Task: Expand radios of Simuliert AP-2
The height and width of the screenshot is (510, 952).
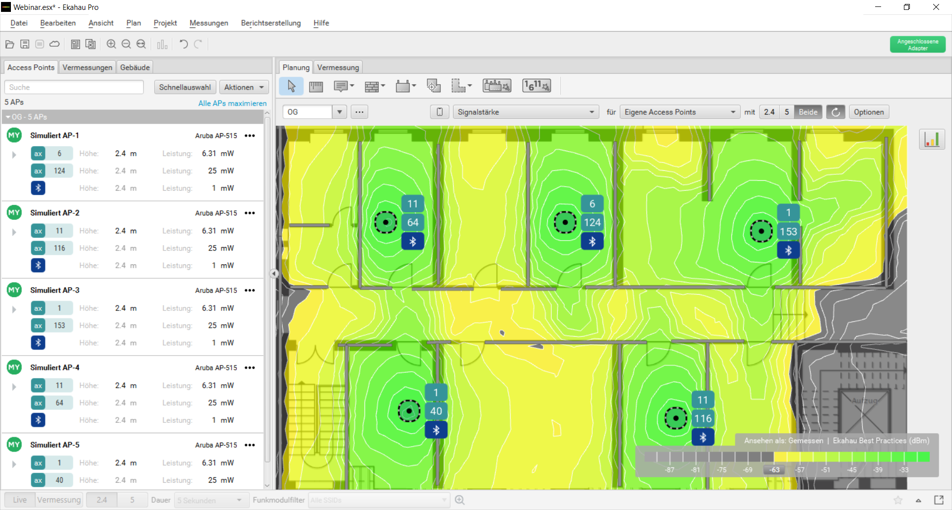Action: click(14, 232)
